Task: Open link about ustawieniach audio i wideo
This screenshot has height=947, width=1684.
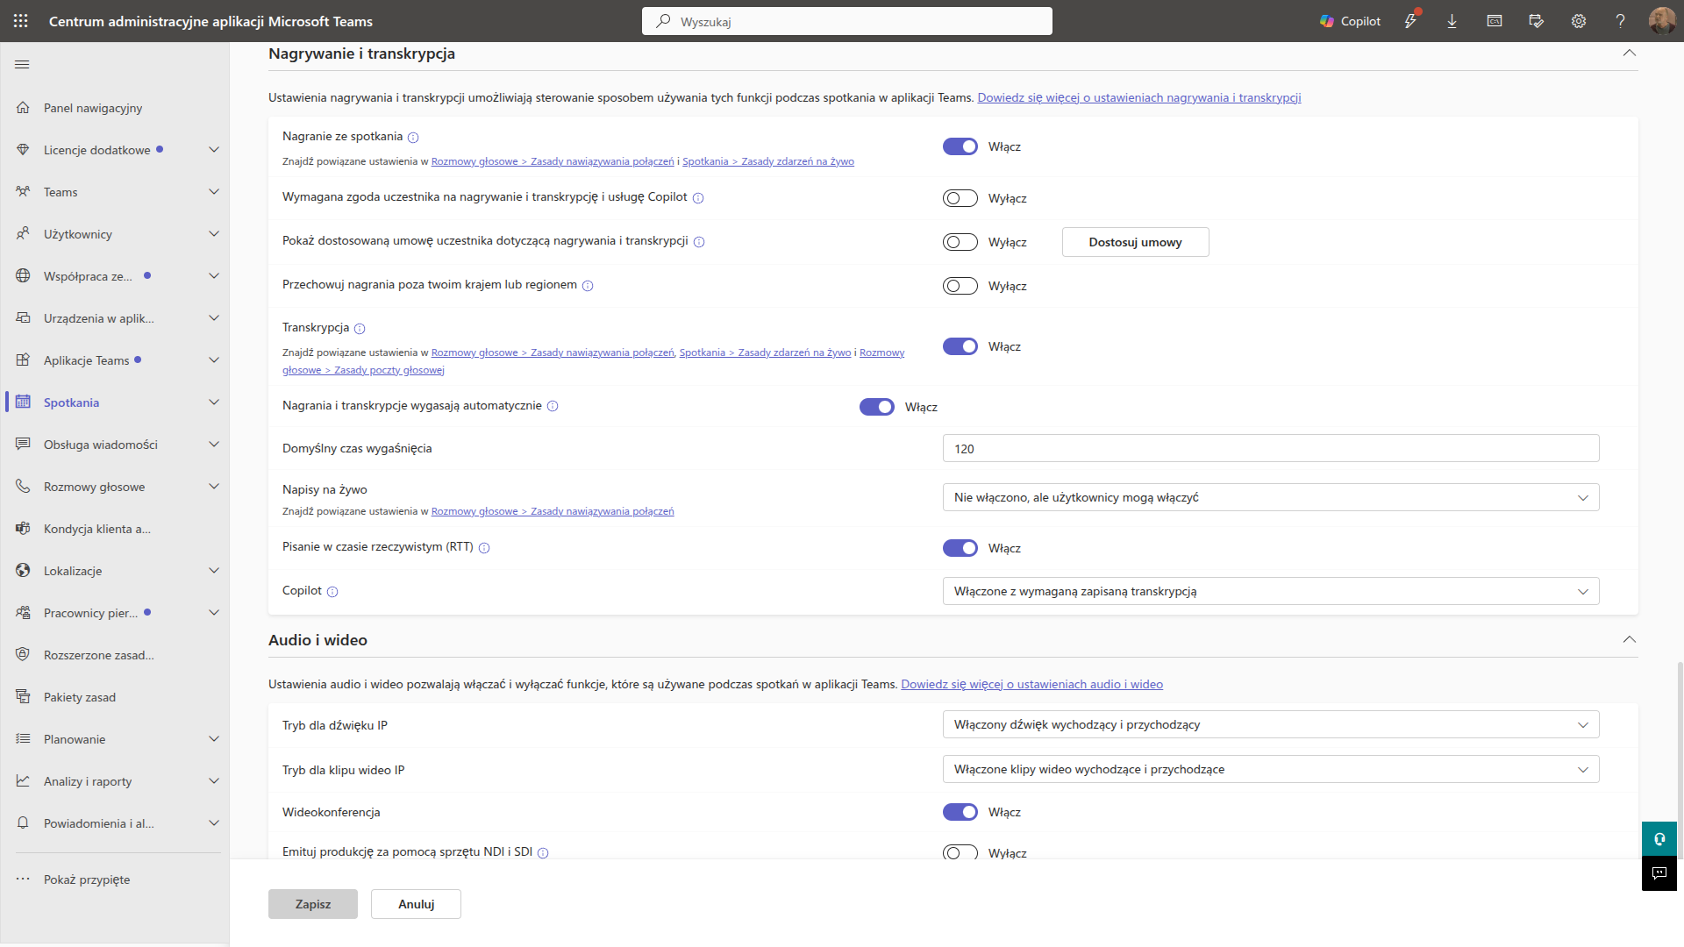Action: (x=1031, y=684)
